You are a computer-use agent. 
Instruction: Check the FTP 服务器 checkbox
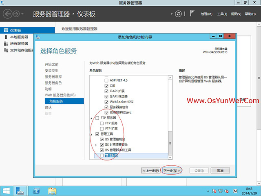click(x=97, y=118)
